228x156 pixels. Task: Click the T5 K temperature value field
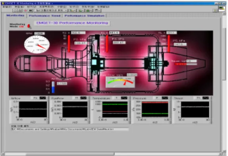tap(172, 33)
